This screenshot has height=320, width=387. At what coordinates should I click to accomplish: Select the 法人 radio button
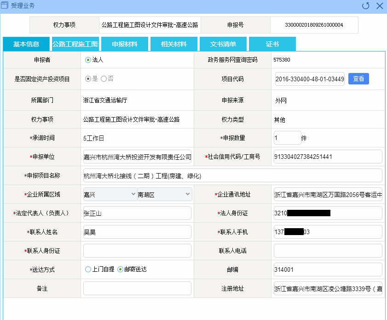88,60
